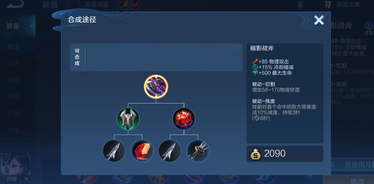The image size is (374, 184).
Task: Click the 详解 play video icon
Action: point(368,25)
